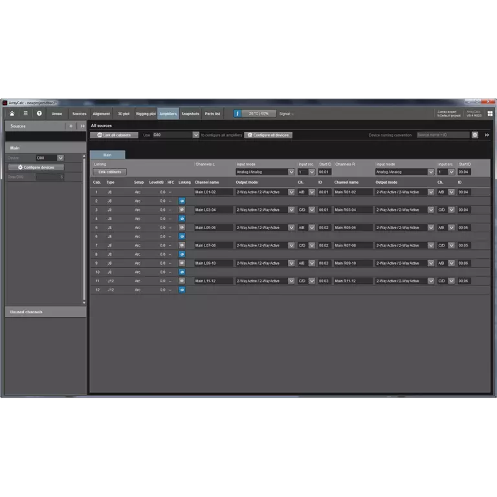Open the Snapshots tab
The image size is (497, 497).
tap(190, 114)
